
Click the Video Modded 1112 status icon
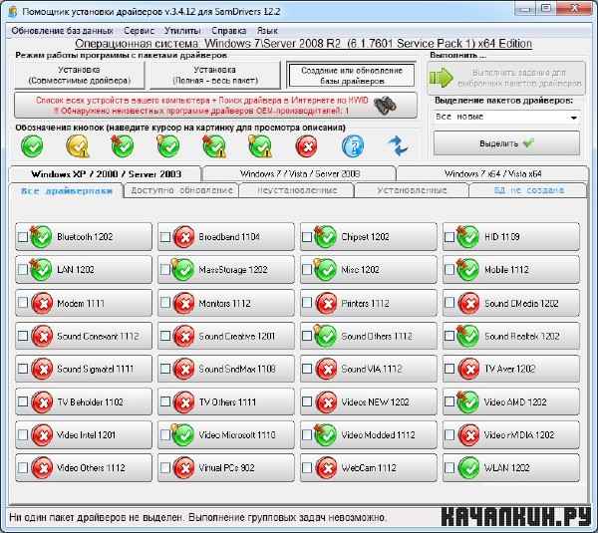325,435
